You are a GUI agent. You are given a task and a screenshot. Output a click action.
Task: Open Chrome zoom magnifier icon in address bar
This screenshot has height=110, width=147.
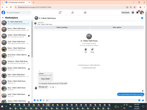131,7
